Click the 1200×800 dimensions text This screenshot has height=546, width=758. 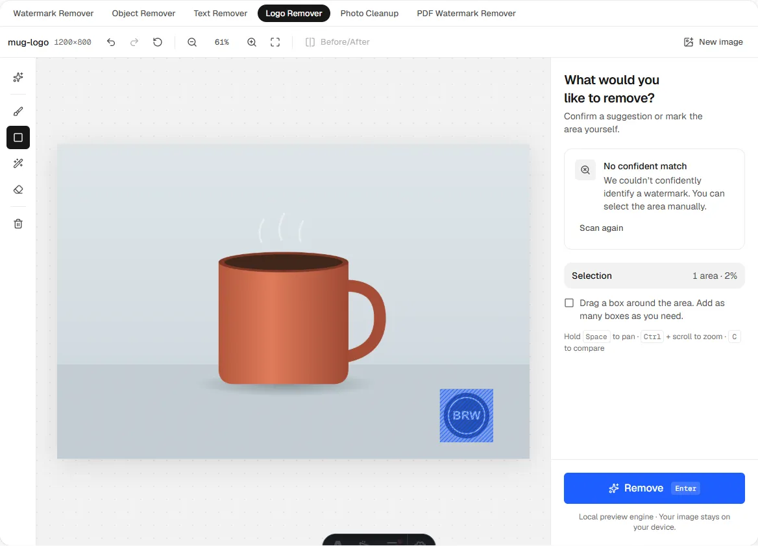coord(73,42)
